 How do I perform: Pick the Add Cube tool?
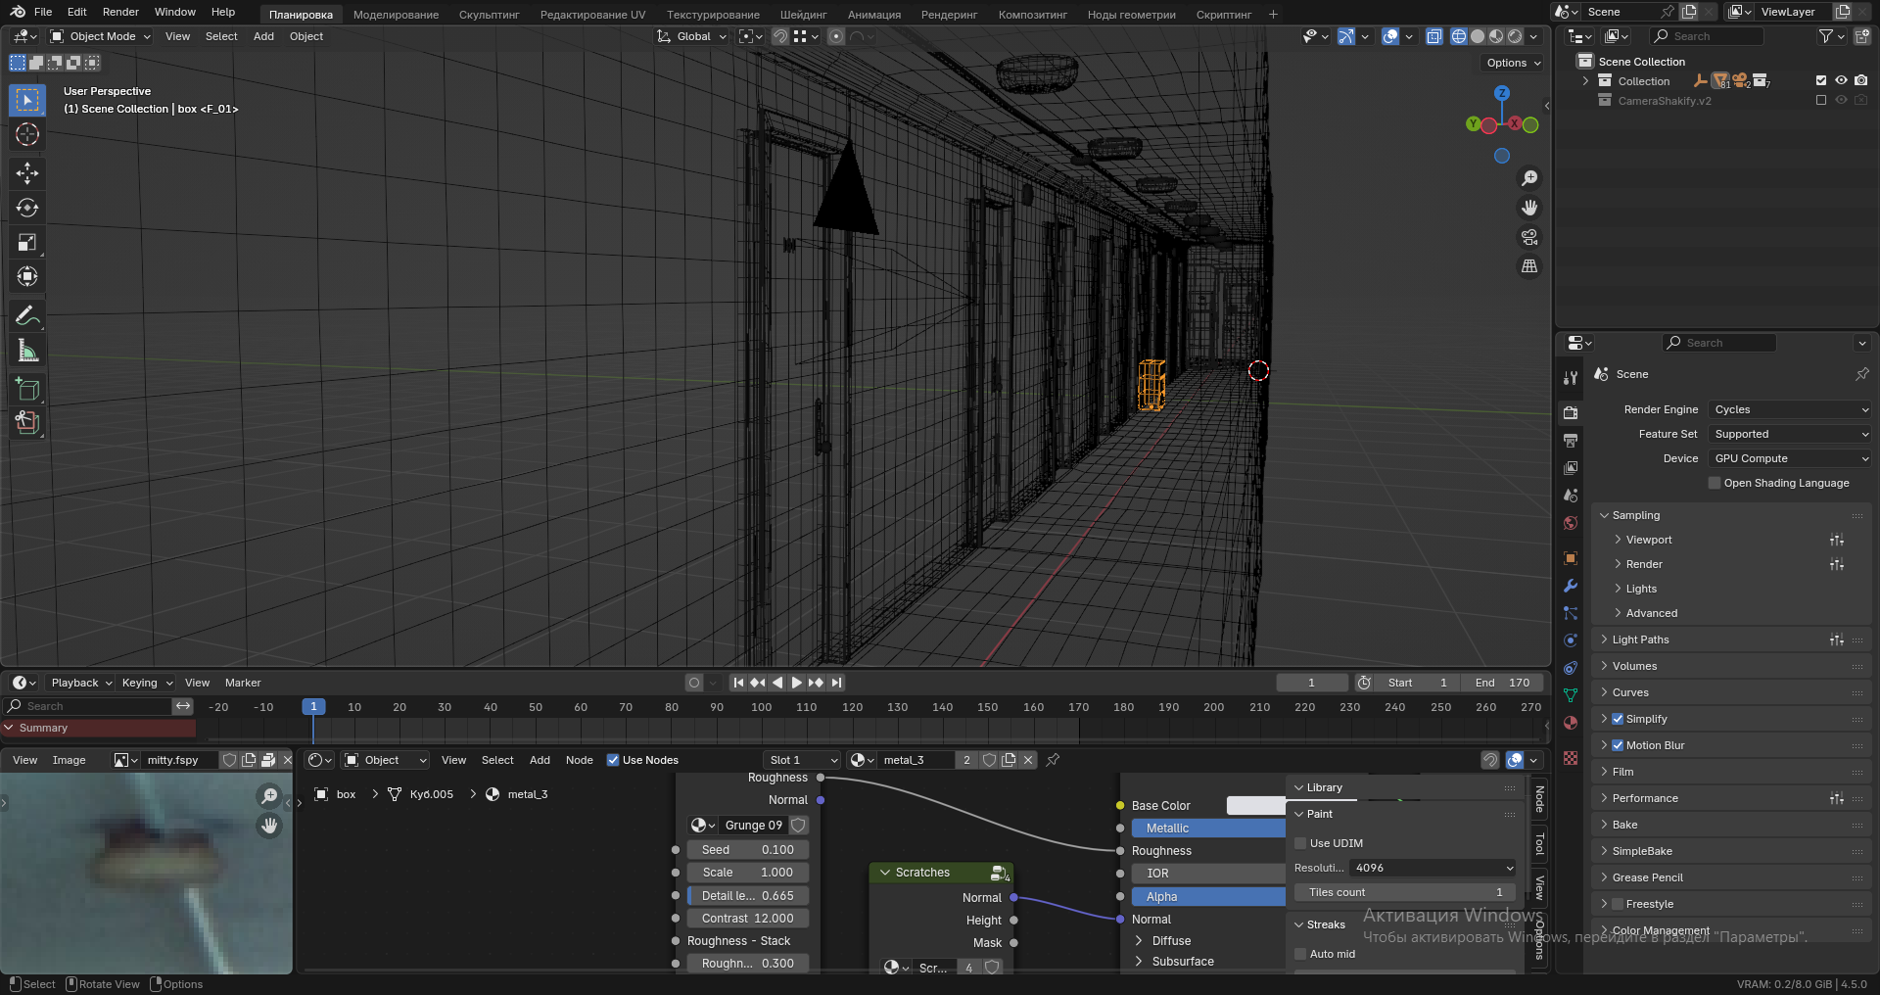pyautogui.click(x=27, y=389)
